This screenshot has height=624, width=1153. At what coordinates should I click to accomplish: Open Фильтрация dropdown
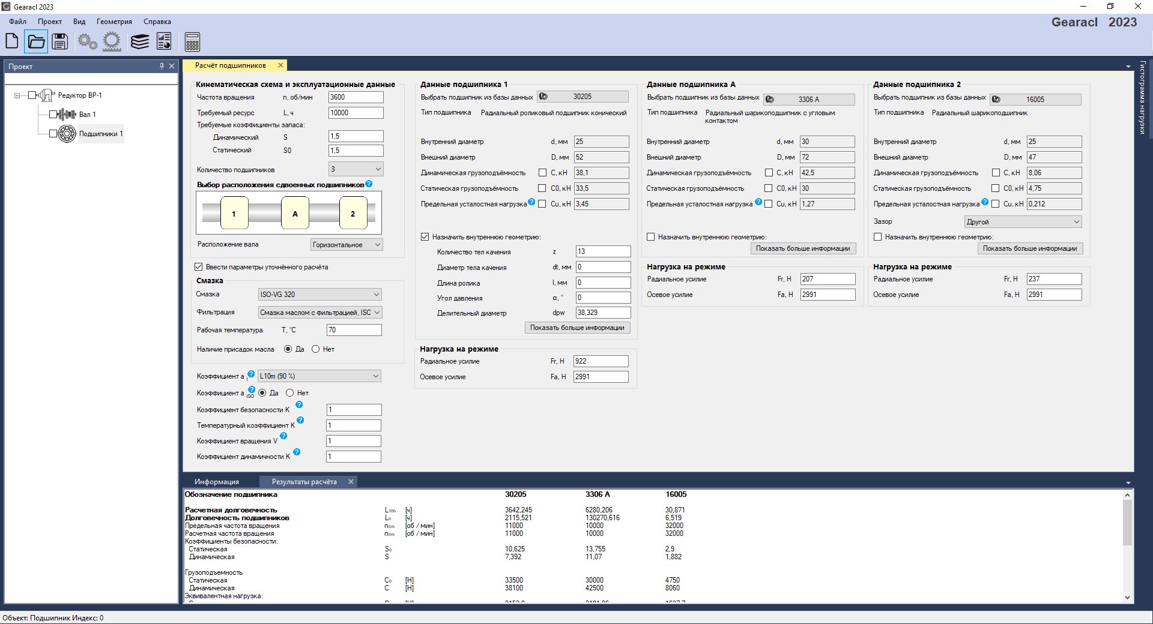point(319,313)
